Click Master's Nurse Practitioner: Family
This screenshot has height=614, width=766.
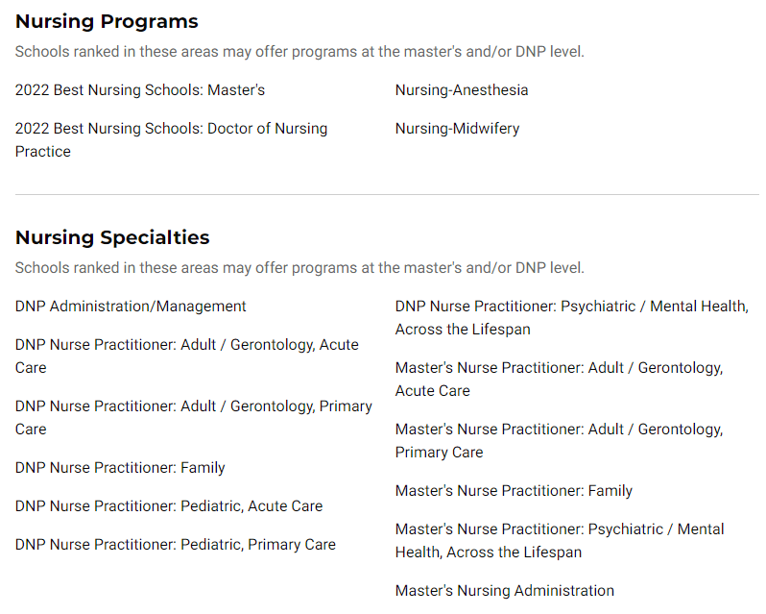pos(514,491)
